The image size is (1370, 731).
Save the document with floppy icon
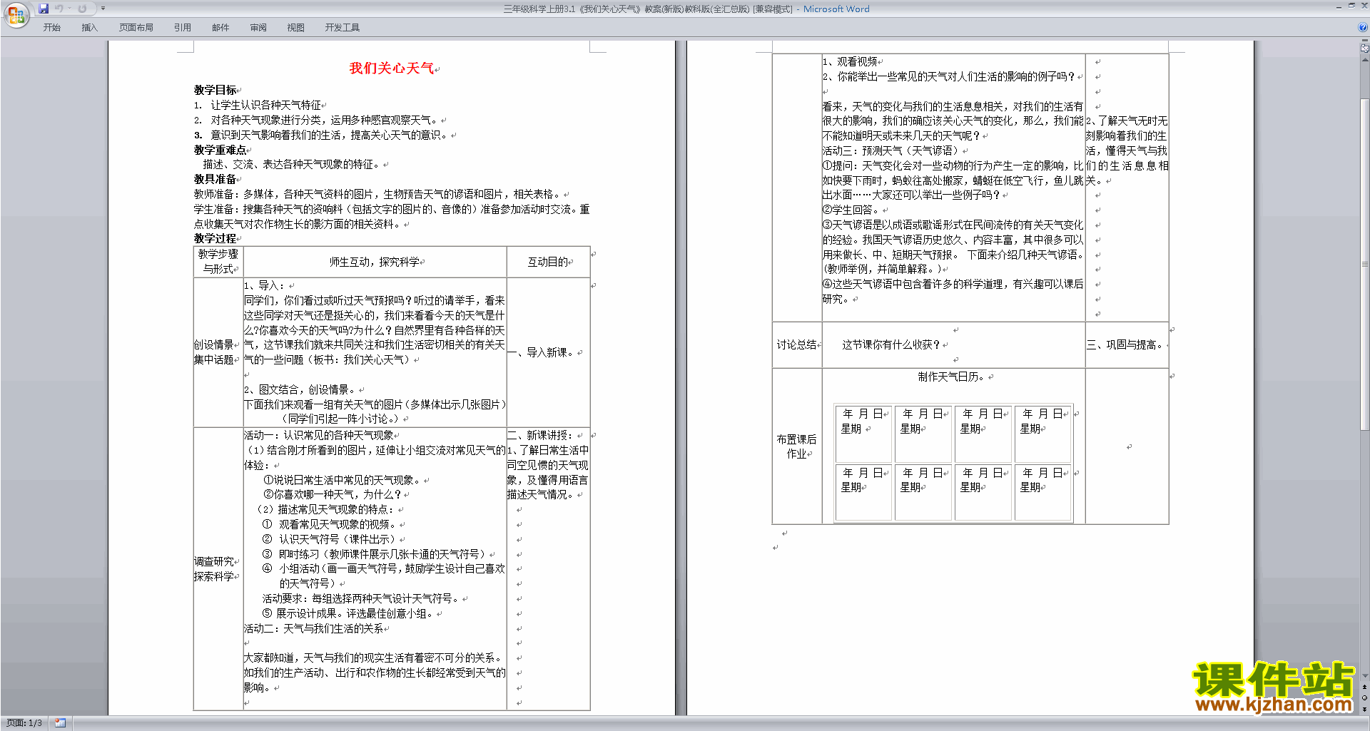(x=44, y=9)
